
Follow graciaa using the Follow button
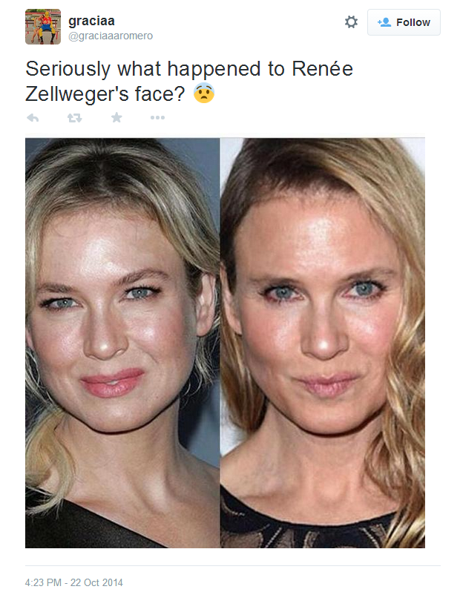tap(404, 22)
